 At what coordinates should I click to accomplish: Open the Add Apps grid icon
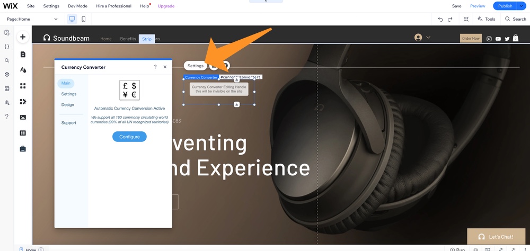(x=23, y=86)
